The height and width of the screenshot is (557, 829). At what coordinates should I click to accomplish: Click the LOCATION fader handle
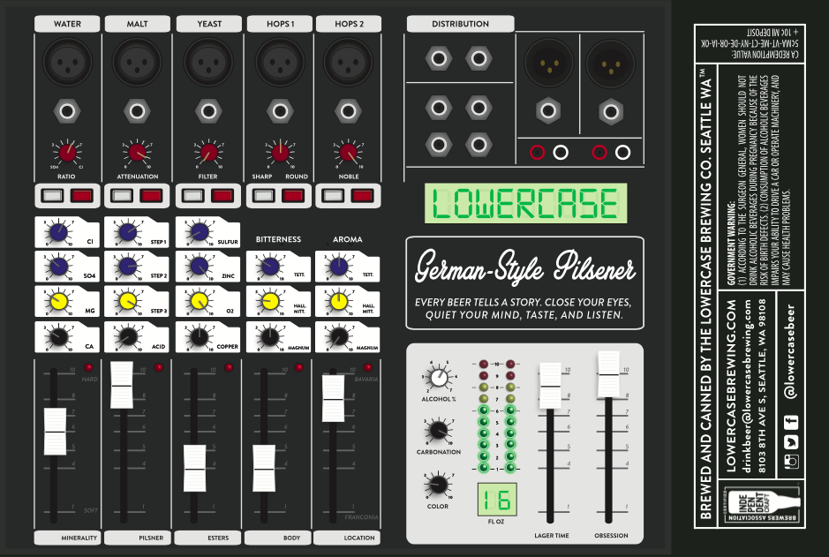tap(333, 399)
